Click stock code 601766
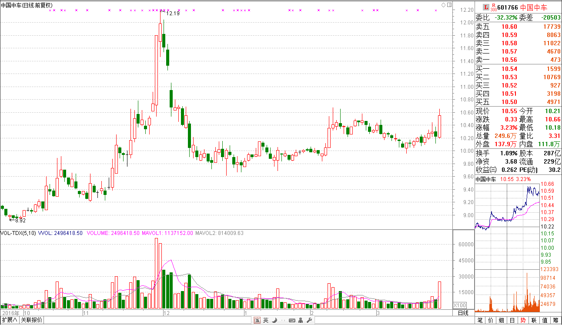562x325 pixels. (507, 7)
